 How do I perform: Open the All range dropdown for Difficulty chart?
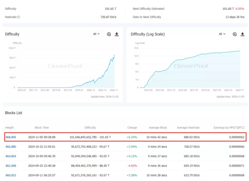[96, 34]
